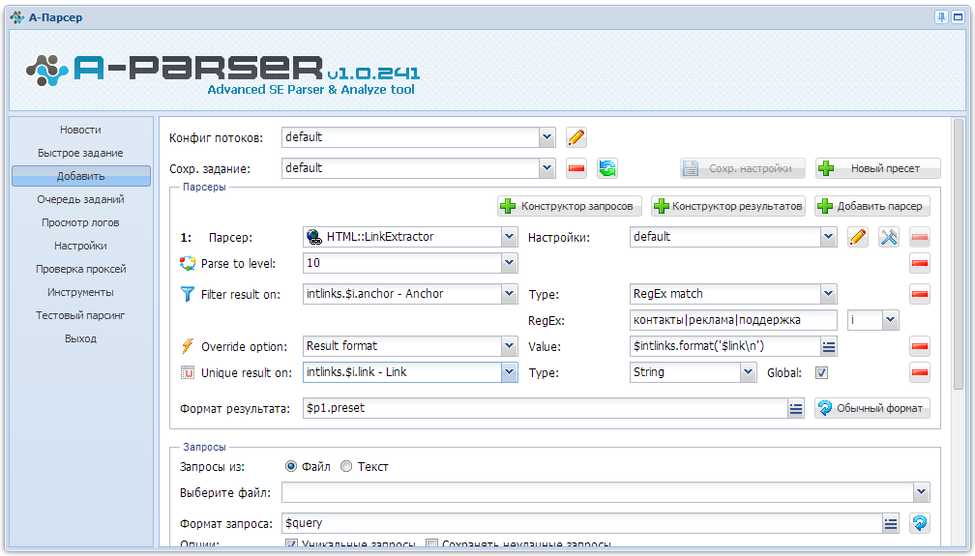Open Новости section

80,130
